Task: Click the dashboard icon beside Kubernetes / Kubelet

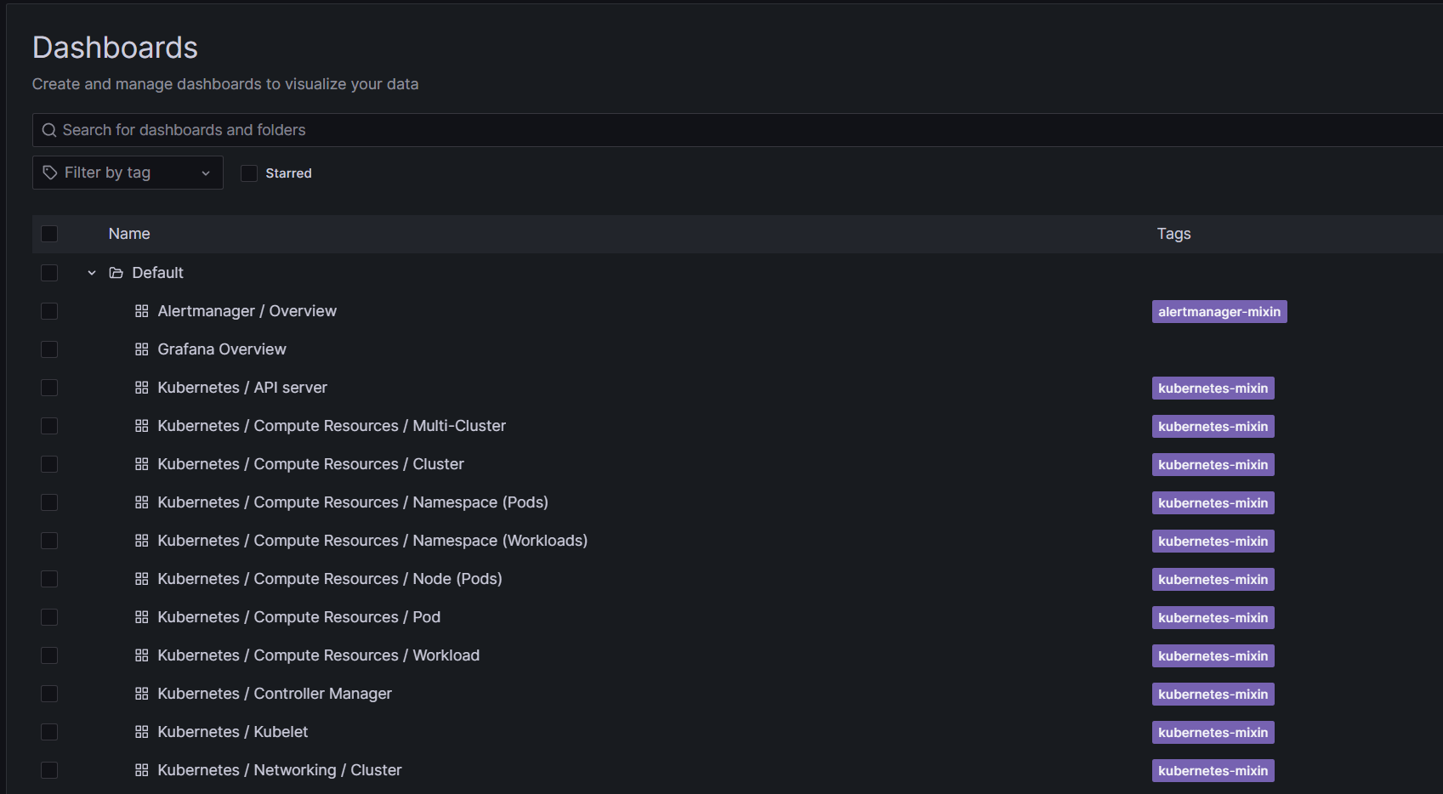Action: click(x=141, y=732)
